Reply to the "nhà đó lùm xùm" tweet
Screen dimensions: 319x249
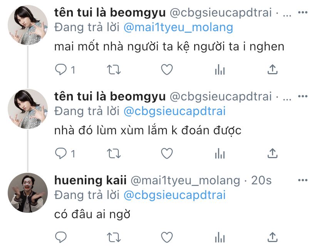pos(61,154)
